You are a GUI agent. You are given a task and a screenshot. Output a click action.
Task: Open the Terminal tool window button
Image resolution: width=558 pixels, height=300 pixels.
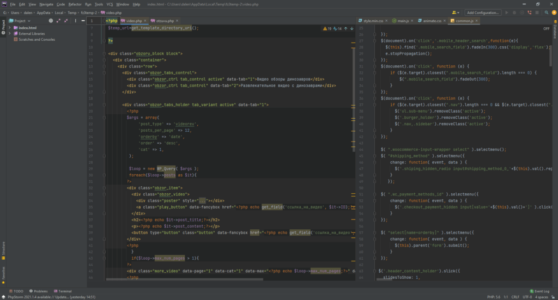point(63,291)
